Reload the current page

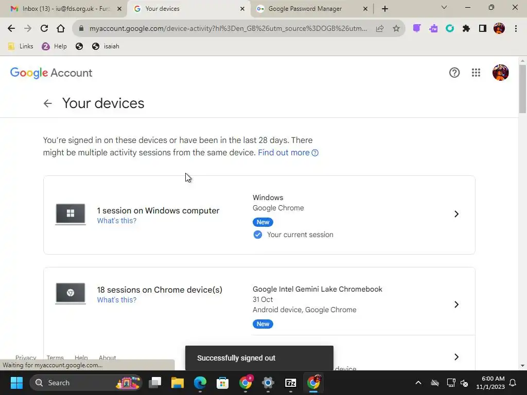coord(44,29)
